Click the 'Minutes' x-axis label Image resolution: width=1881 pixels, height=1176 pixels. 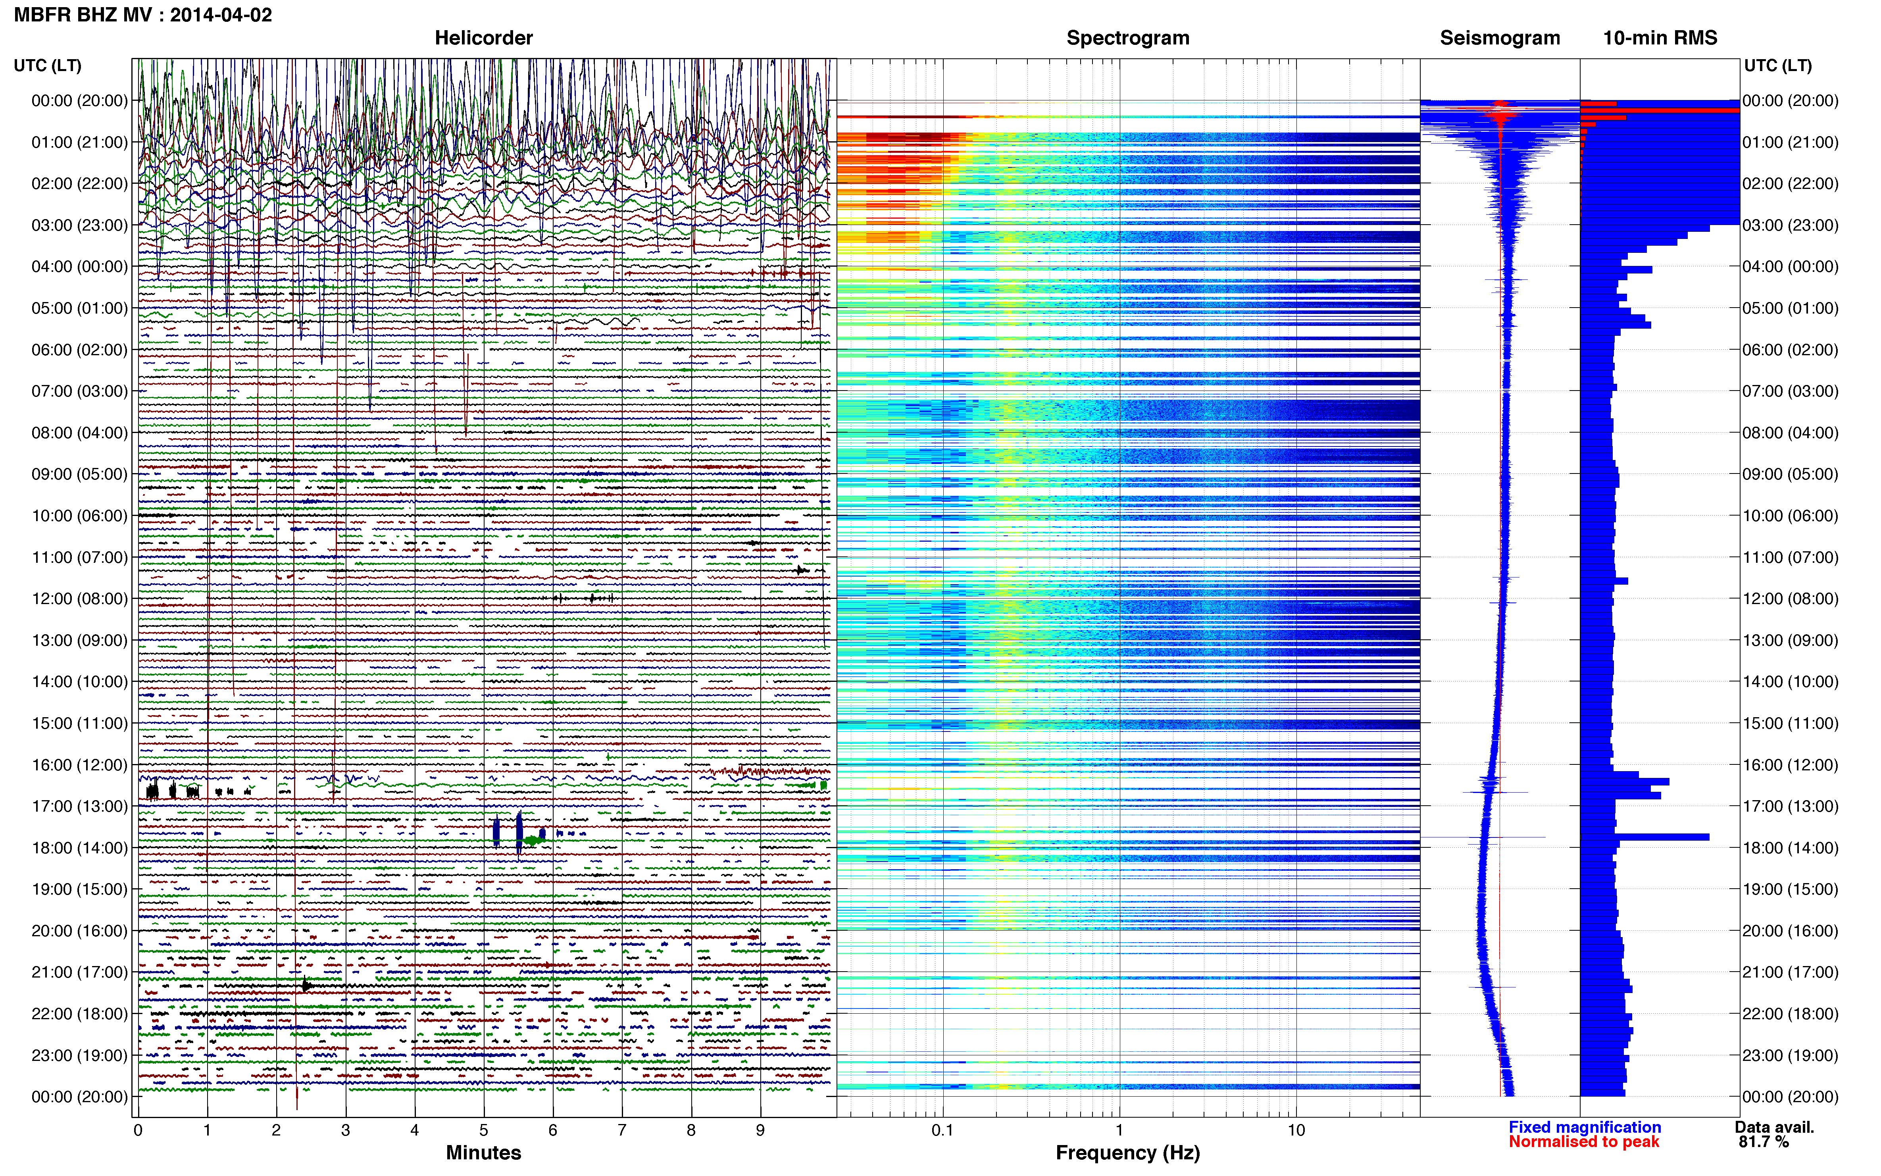coord(484,1153)
